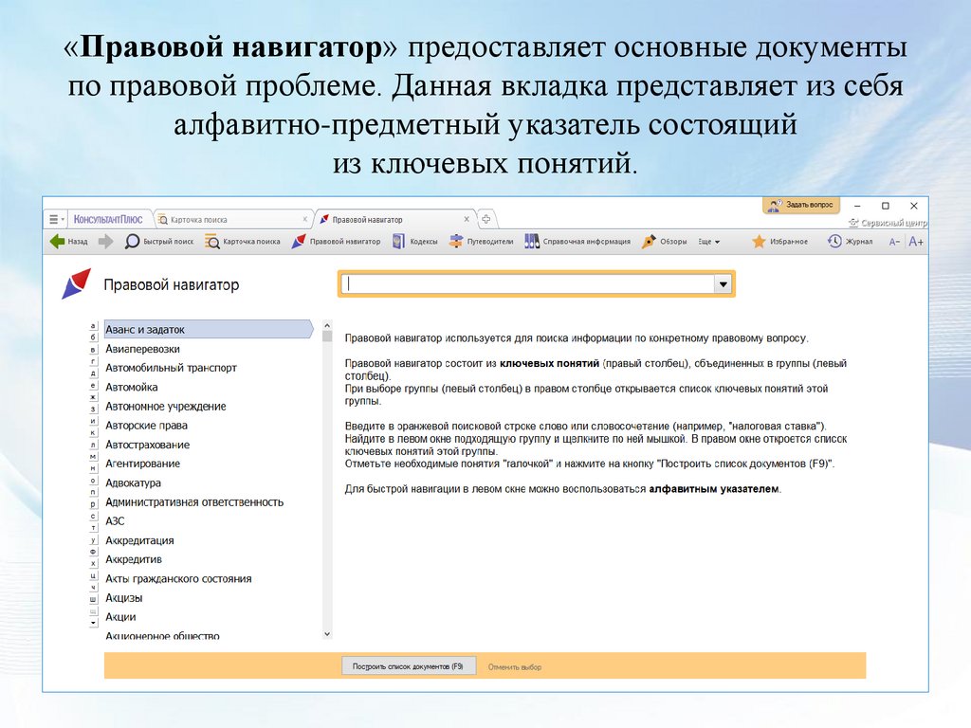Screen dimensions: 971x728
Task: Switch to the КонсультантПлюс home tab
Action: pyautogui.click(x=108, y=219)
